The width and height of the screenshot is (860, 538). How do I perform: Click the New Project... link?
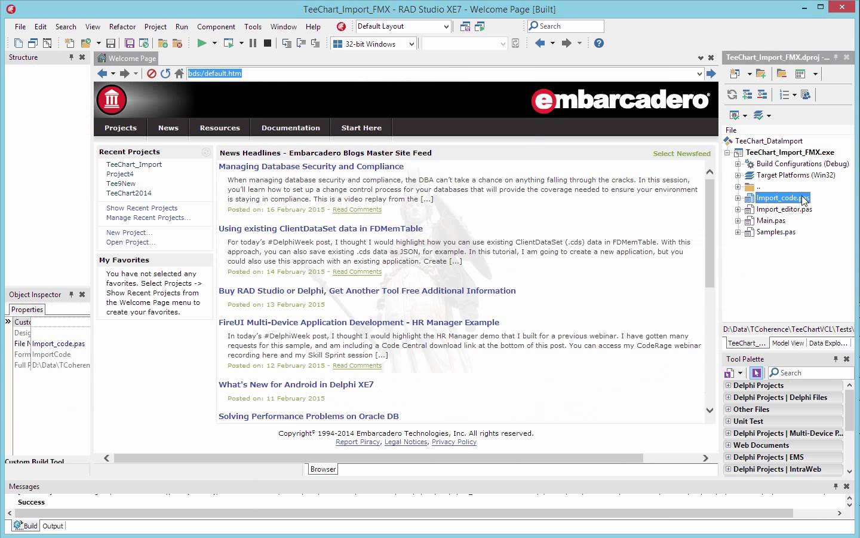[x=130, y=233]
